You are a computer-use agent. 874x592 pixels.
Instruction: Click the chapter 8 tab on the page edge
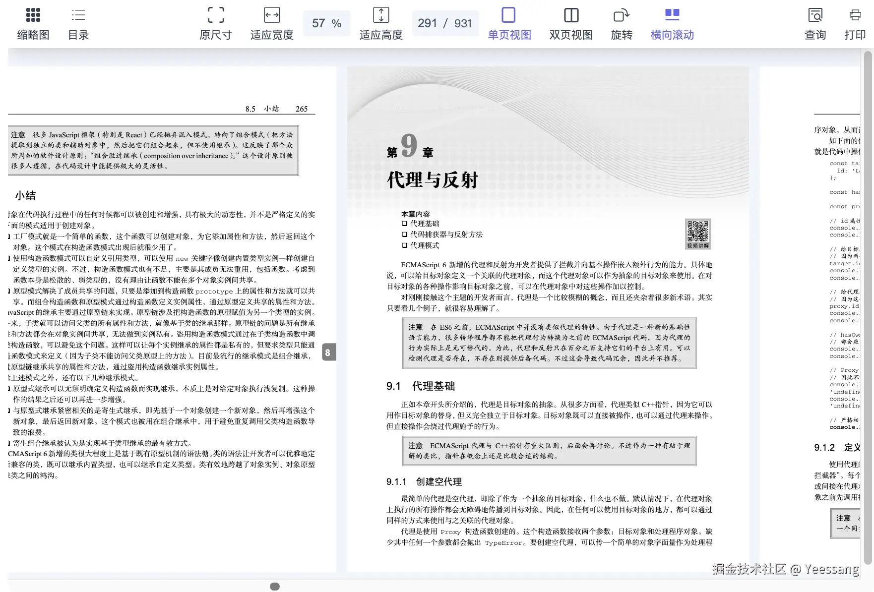328,353
